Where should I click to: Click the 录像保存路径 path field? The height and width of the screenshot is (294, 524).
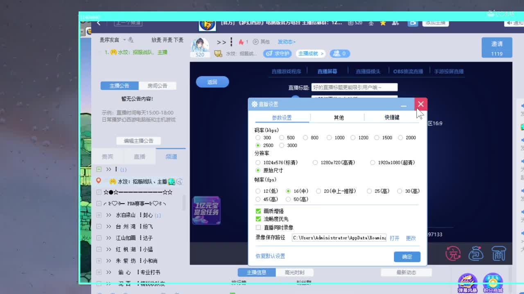click(339, 238)
